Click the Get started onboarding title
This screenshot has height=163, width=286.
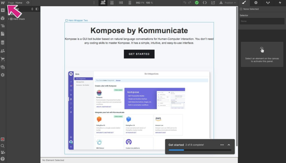(176, 145)
